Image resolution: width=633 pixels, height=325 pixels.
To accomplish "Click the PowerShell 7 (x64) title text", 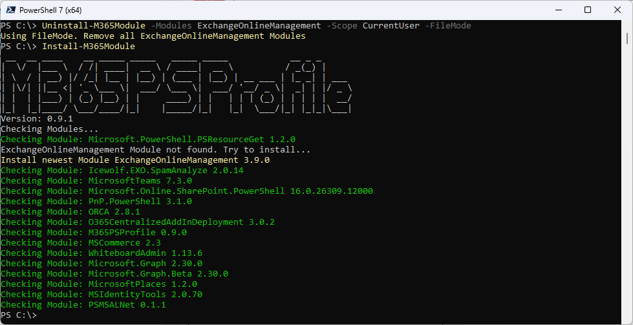I will tap(50, 10).
